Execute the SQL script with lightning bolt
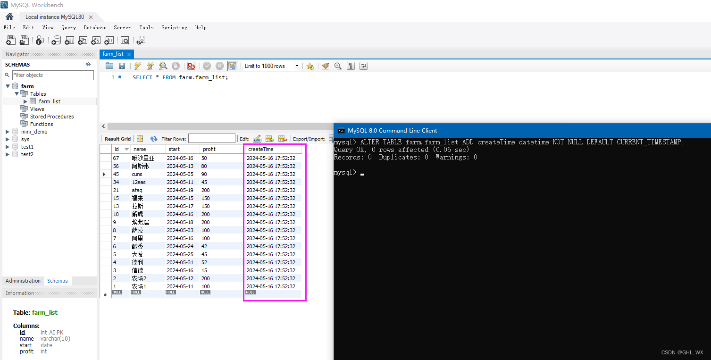The width and height of the screenshot is (711, 360). pyautogui.click(x=138, y=66)
